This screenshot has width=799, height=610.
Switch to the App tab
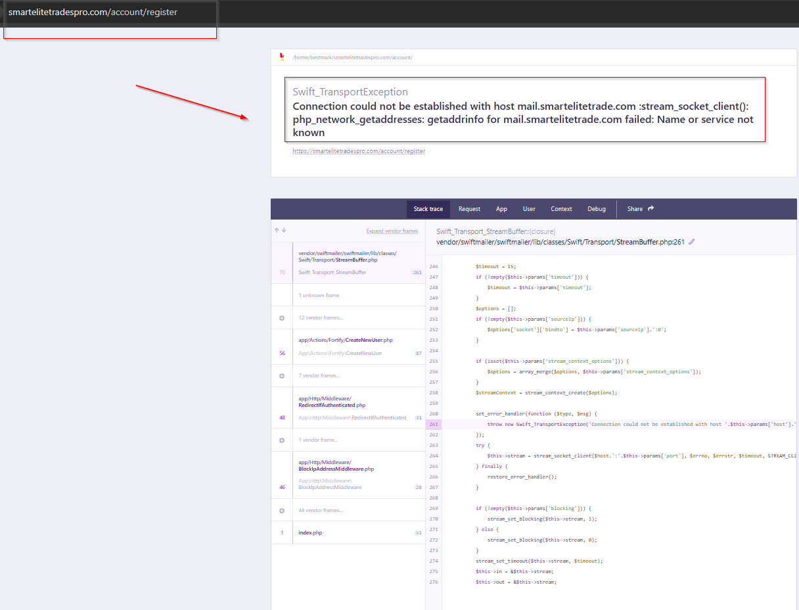pos(501,209)
